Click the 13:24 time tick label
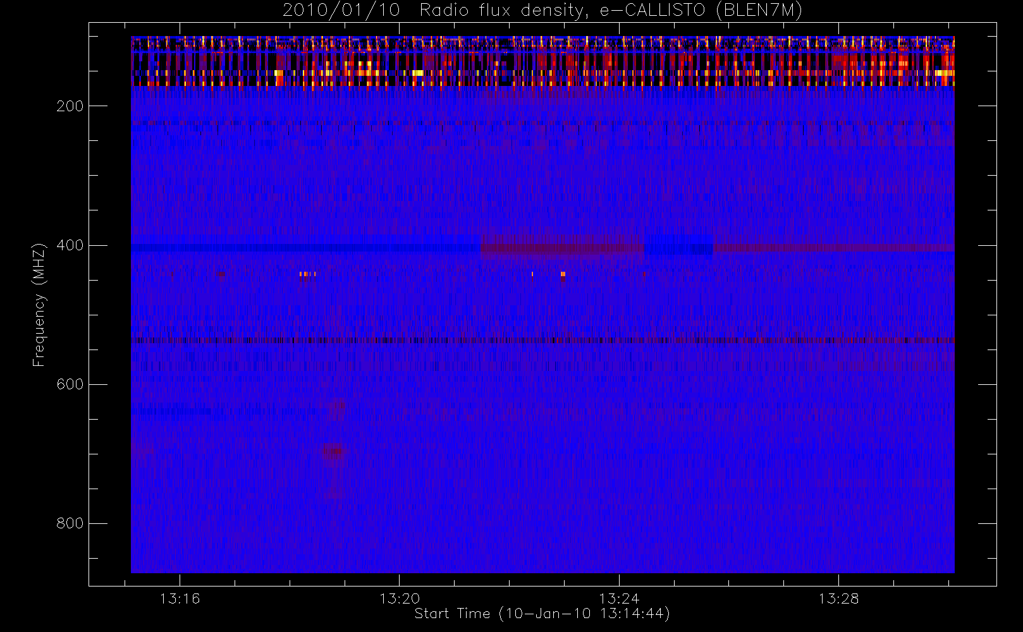Screen dimensions: 1023x632 [x=619, y=599]
